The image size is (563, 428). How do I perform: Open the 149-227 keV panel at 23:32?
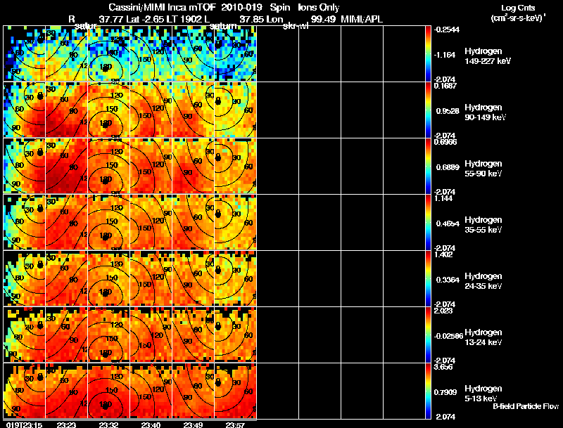[108, 53]
